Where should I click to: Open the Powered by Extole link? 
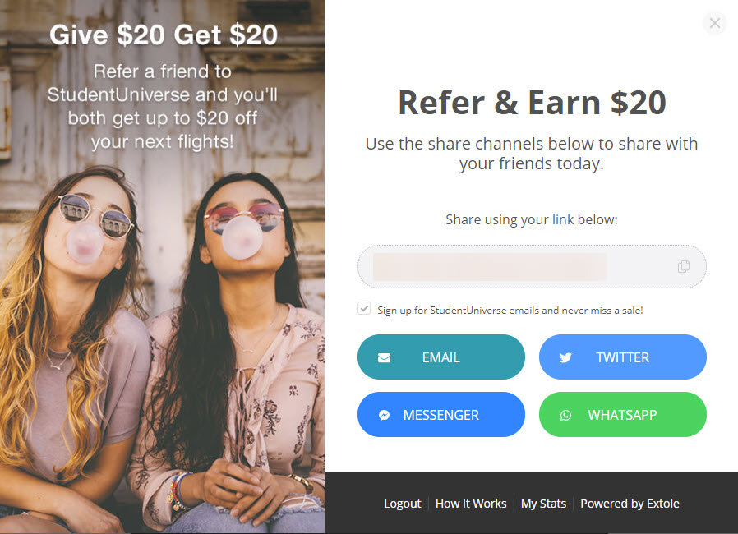click(630, 504)
